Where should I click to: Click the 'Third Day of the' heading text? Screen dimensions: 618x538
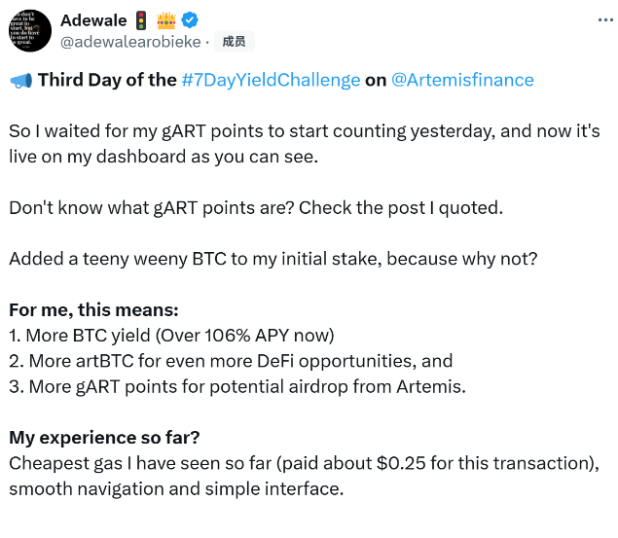point(107,80)
